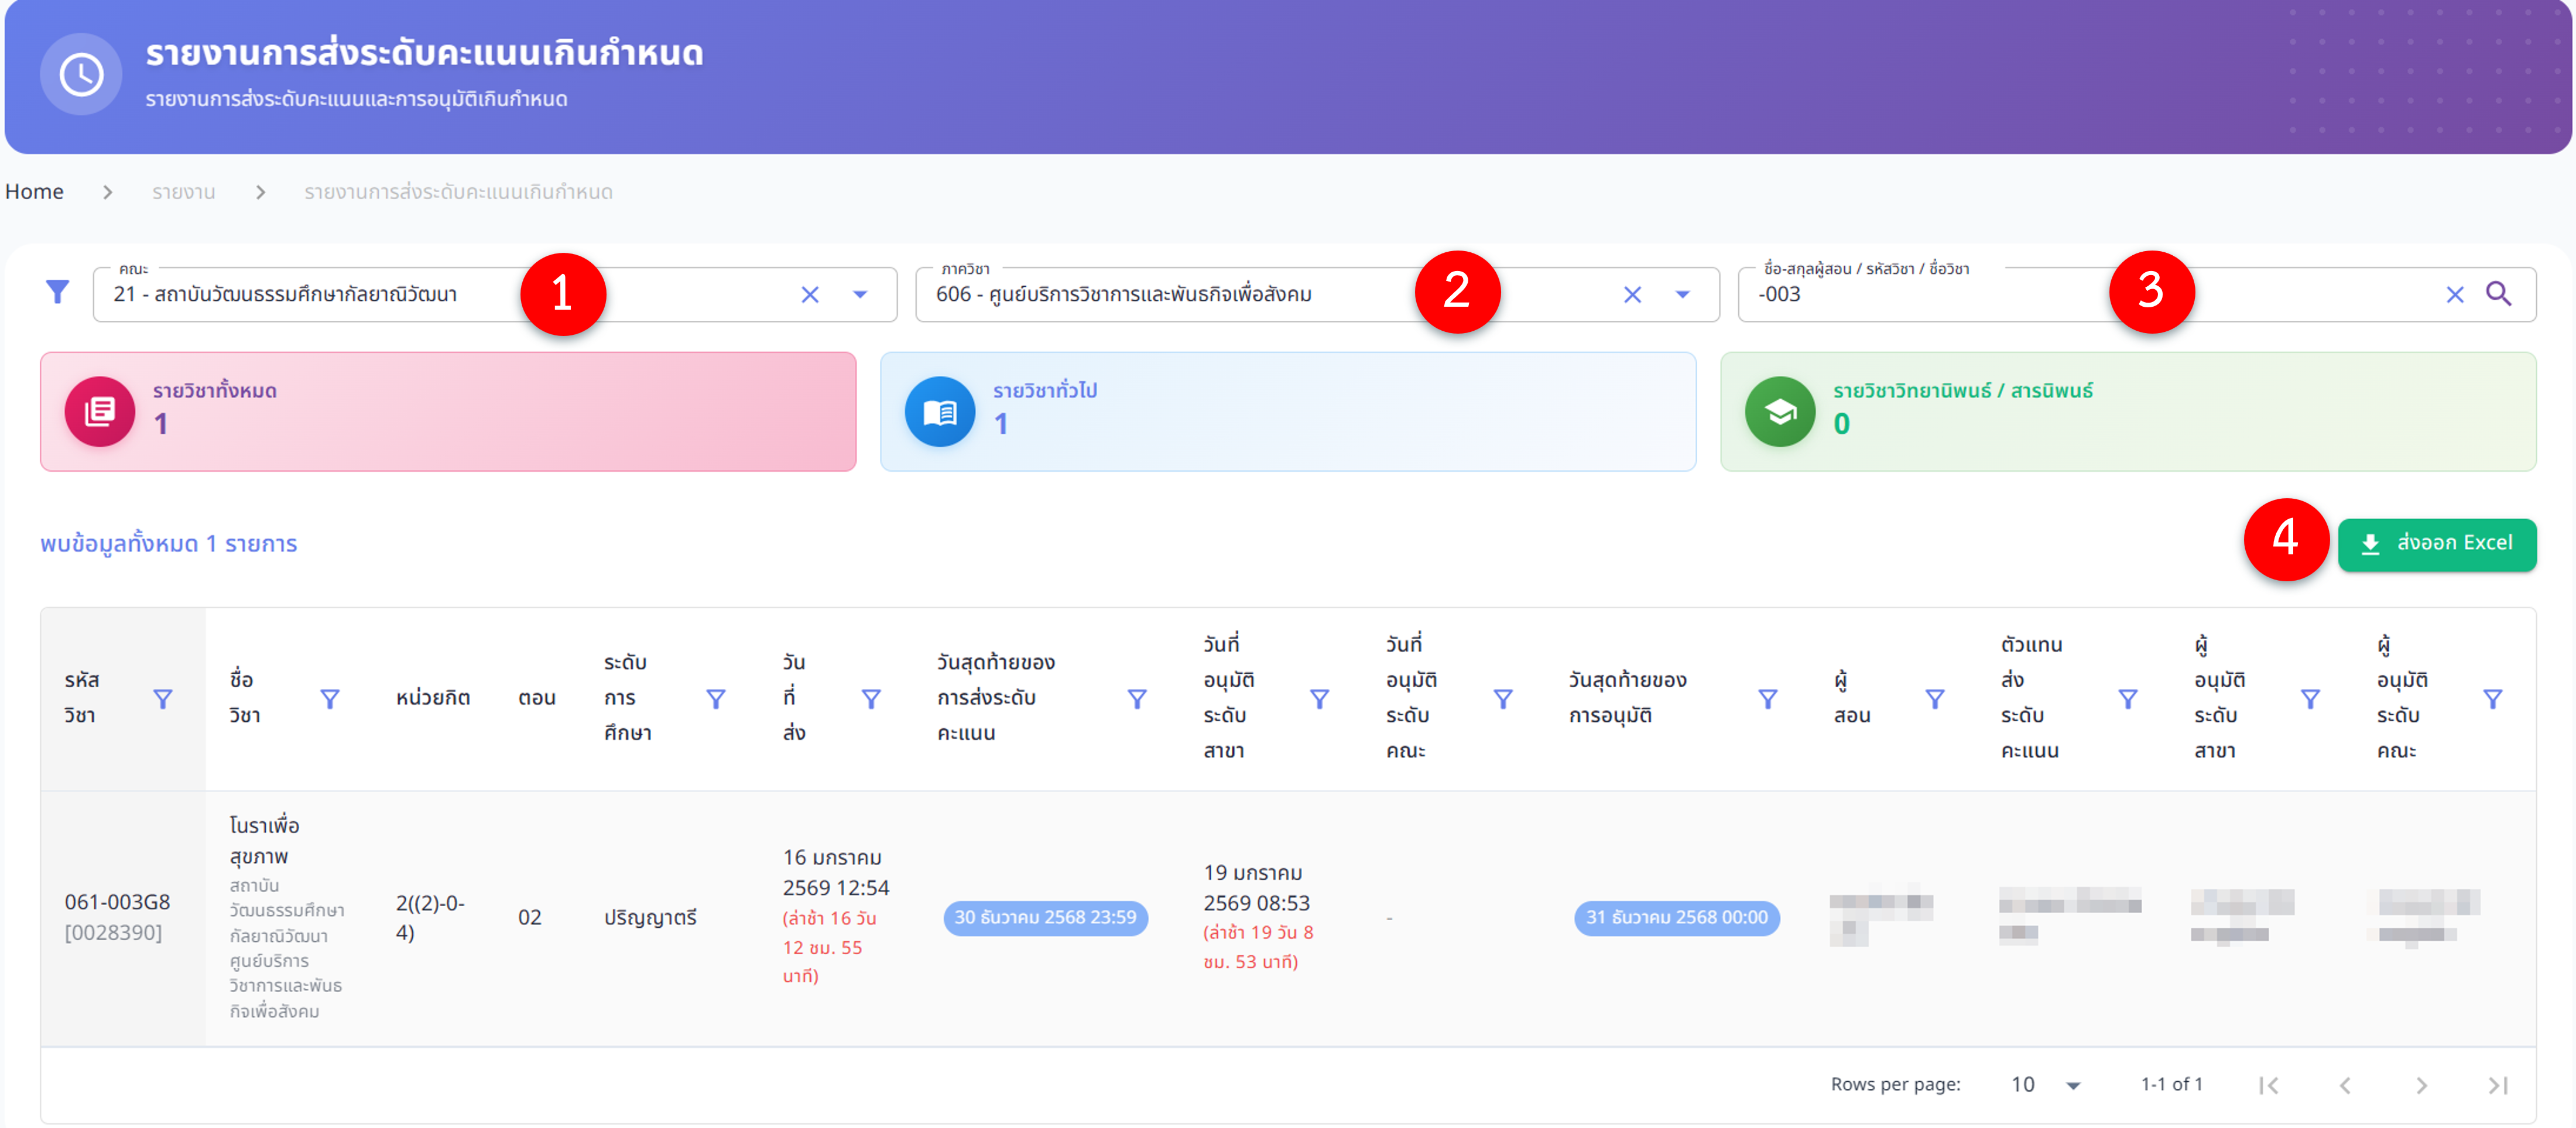Viewport: 2576px width, 1128px height.
Task: Click filter icon on ชื่อวิชา column
Action: (x=329, y=699)
